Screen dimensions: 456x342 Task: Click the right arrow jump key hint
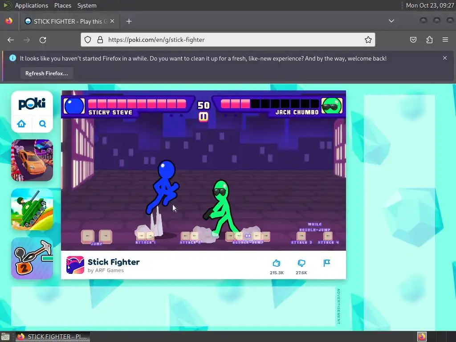(x=105, y=236)
